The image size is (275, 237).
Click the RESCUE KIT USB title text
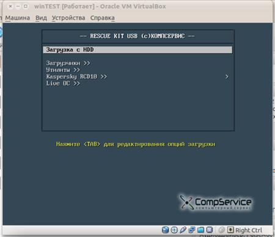click(137, 36)
